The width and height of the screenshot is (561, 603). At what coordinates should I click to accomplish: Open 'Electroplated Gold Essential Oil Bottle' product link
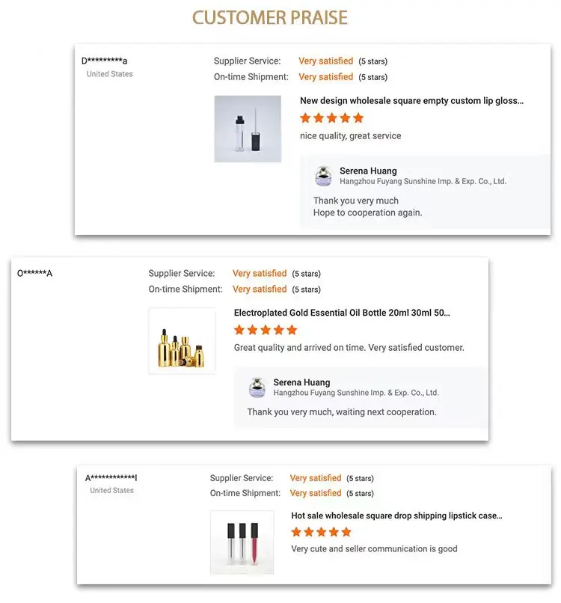click(x=342, y=313)
